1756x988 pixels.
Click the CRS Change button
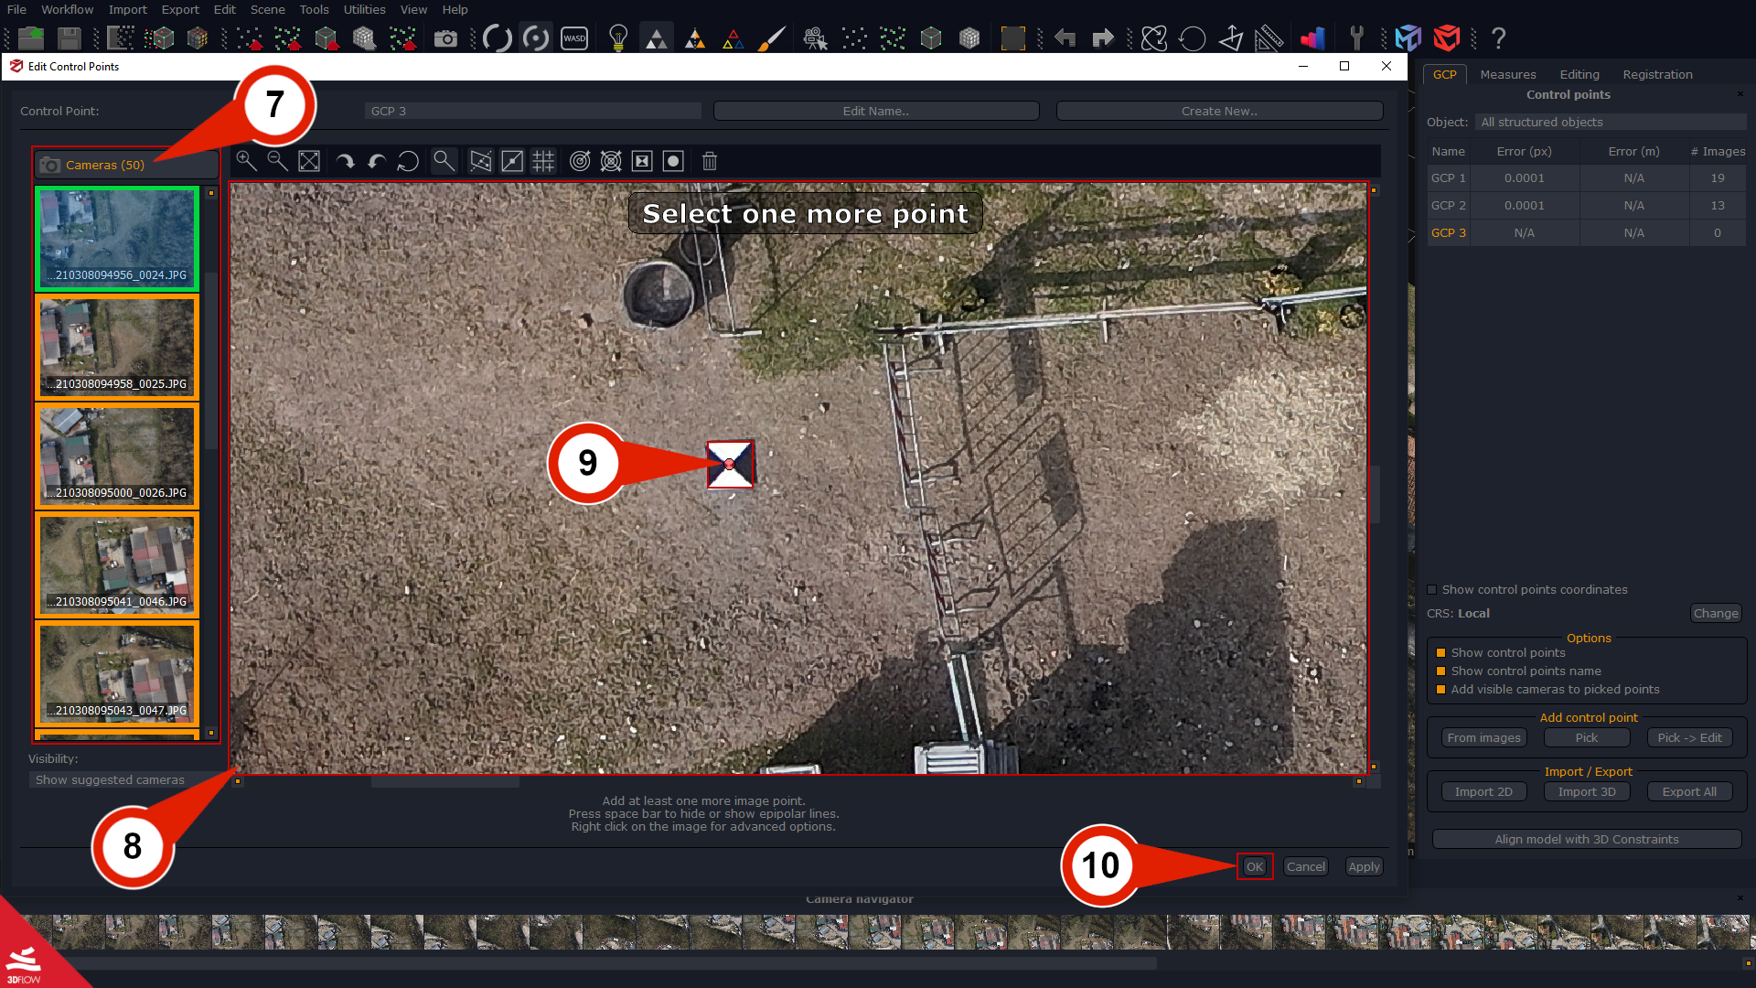tap(1715, 614)
